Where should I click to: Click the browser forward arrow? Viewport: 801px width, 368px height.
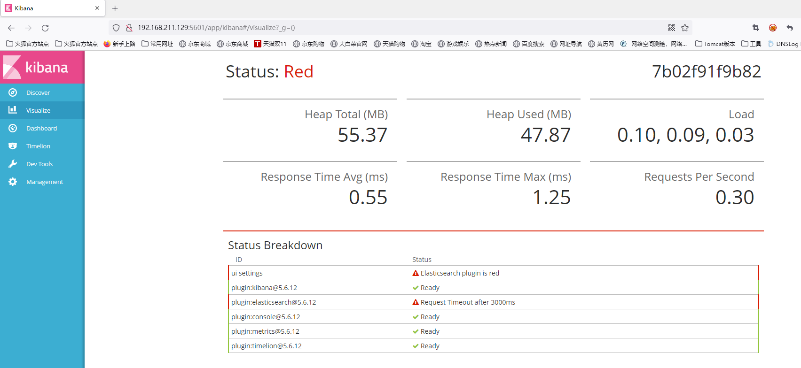click(x=28, y=28)
